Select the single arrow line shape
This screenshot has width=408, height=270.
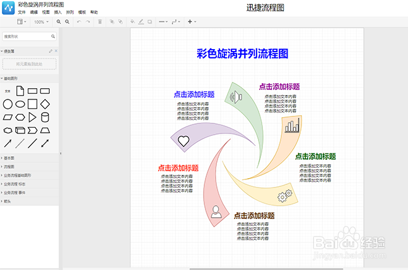click(8, 143)
